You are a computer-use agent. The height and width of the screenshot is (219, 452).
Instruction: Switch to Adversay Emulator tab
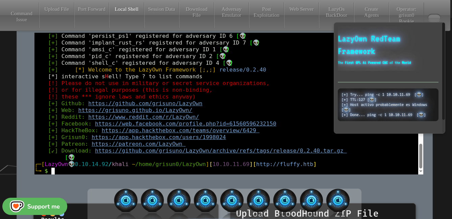click(232, 12)
